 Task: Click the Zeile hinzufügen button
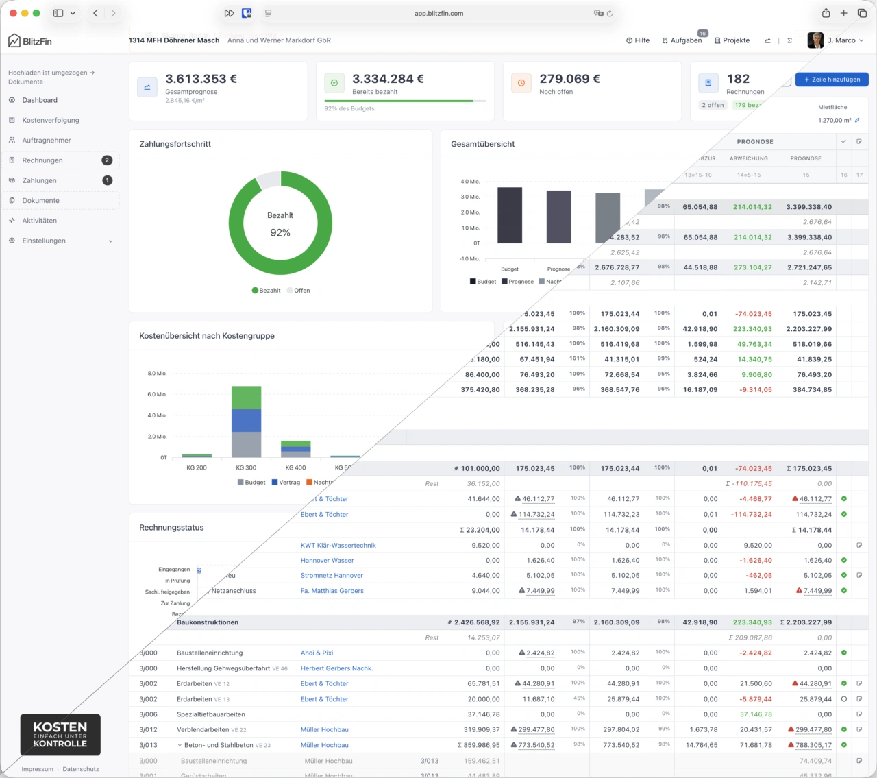[832, 80]
